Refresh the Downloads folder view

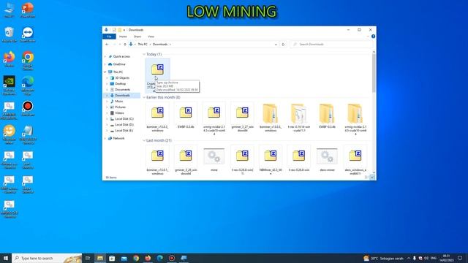click(283, 45)
